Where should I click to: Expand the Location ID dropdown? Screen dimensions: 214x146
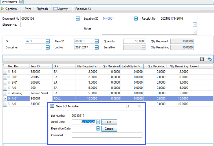point(136,19)
